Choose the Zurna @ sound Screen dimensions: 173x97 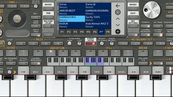(98, 6)
